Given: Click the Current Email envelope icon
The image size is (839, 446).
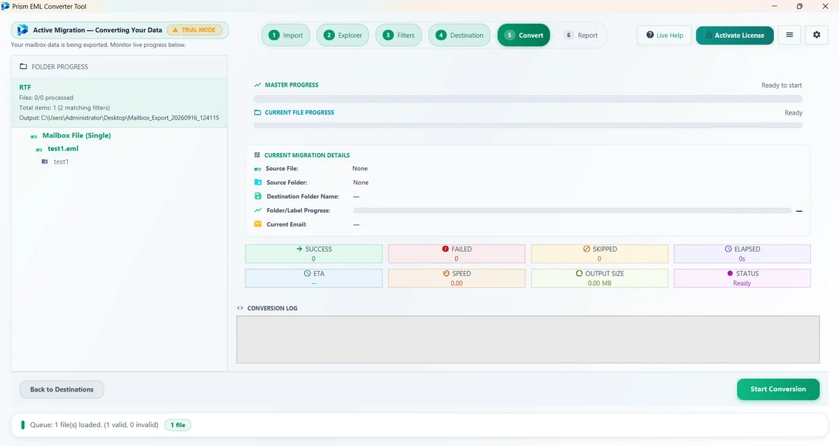Looking at the screenshot, I should (x=257, y=224).
